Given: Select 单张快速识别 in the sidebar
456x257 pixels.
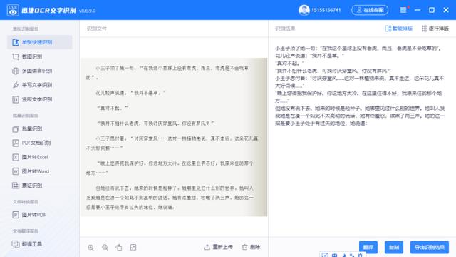Looking at the screenshot, I should [40, 42].
